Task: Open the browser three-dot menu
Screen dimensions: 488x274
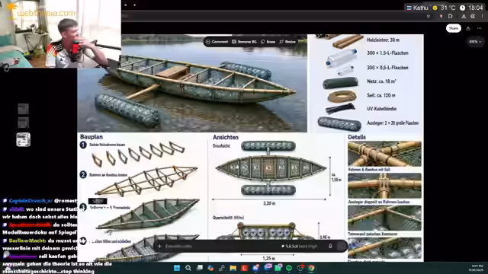Action: 483,16
